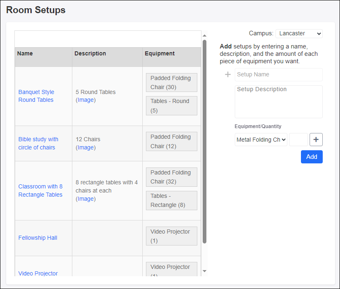Open Bible study with circle of chairs
The width and height of the screenshot is (340, 289).
[38, 143]
